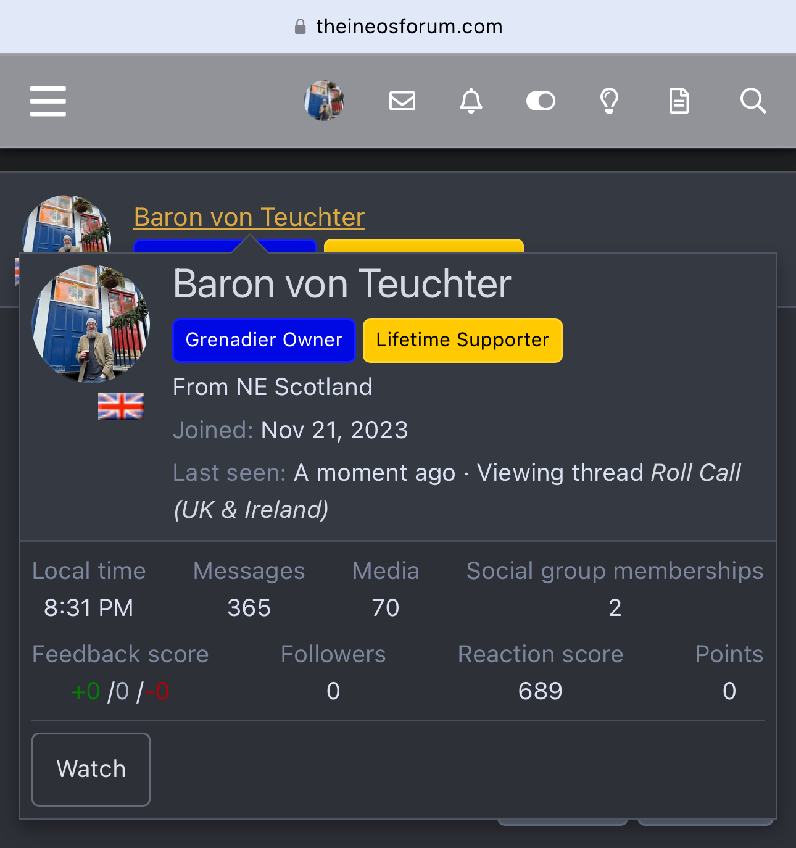Click the Lifetime Supporter badge
This screenshot has width=796, height=848.
[462, 340]
